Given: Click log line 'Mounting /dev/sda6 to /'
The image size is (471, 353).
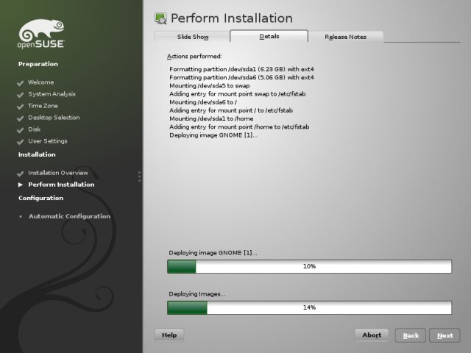Looking at the screenshot, I should (203, 102).
